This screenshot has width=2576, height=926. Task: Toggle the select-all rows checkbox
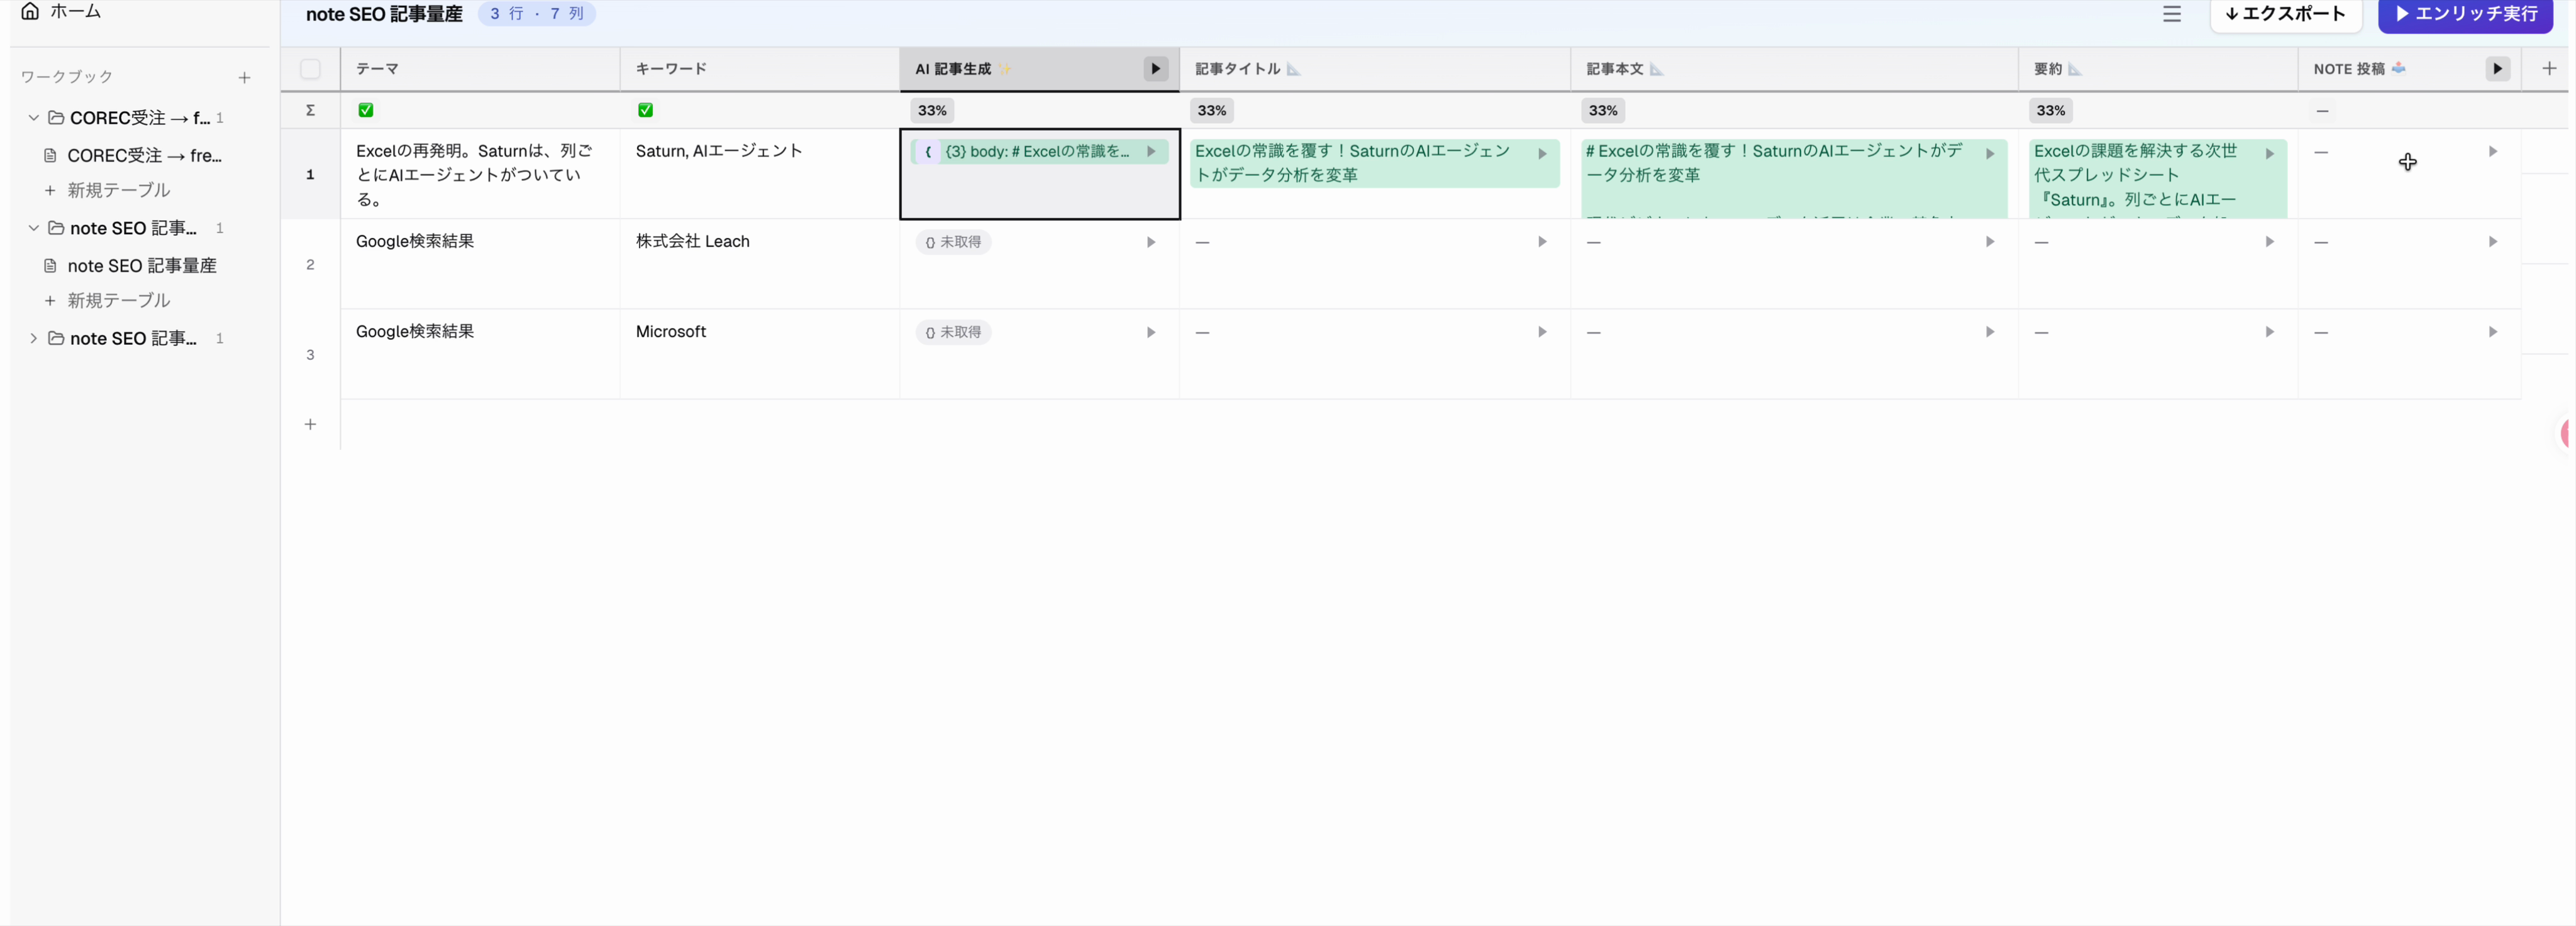click(310, 69)
